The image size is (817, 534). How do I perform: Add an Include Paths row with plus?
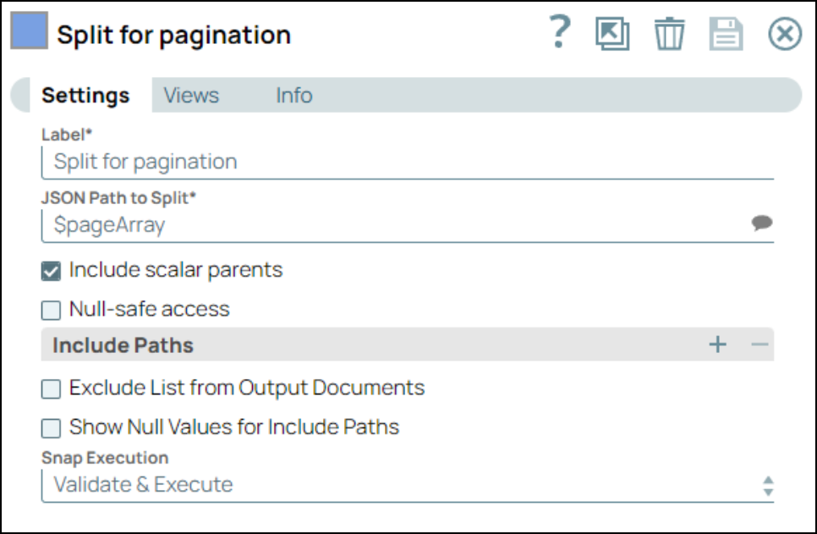718,344
